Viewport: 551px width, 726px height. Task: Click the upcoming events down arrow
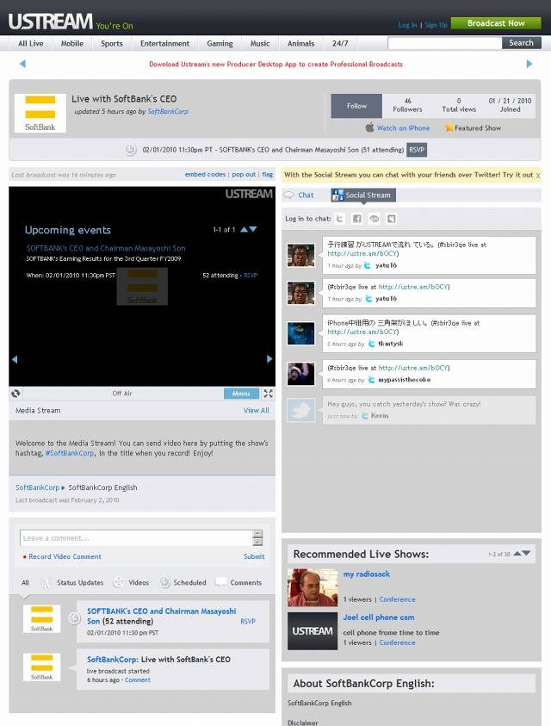click(x=253, y=229)
